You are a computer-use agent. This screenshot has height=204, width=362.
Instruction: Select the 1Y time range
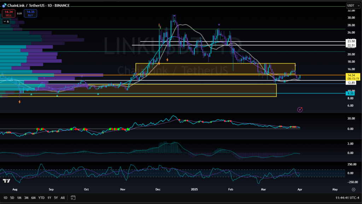49,198
